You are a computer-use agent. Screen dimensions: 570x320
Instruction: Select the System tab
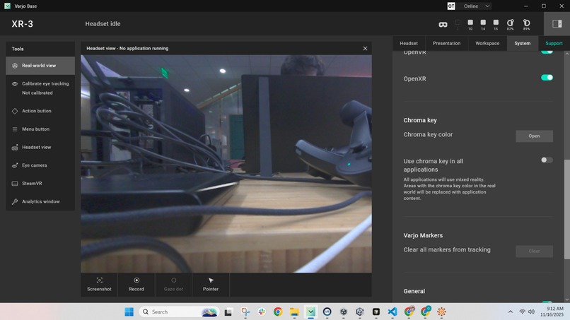click(x=522, y=43)
